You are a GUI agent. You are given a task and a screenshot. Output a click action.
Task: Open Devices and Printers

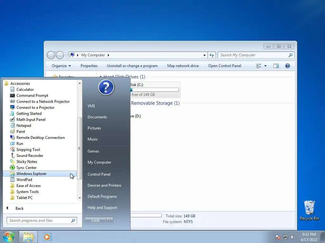click(x=104, y=185)
